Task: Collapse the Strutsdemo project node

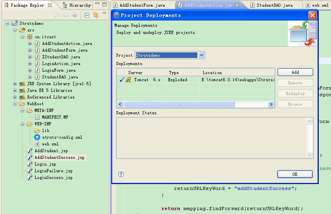Action: click(8, 23)
